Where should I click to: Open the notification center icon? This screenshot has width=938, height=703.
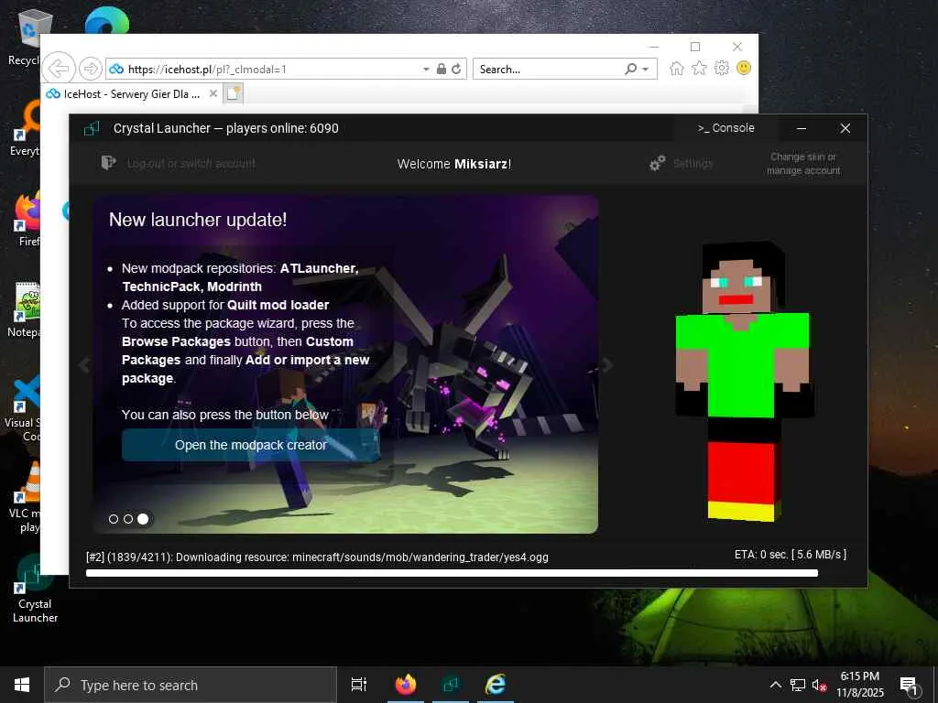tap(910, 686)
